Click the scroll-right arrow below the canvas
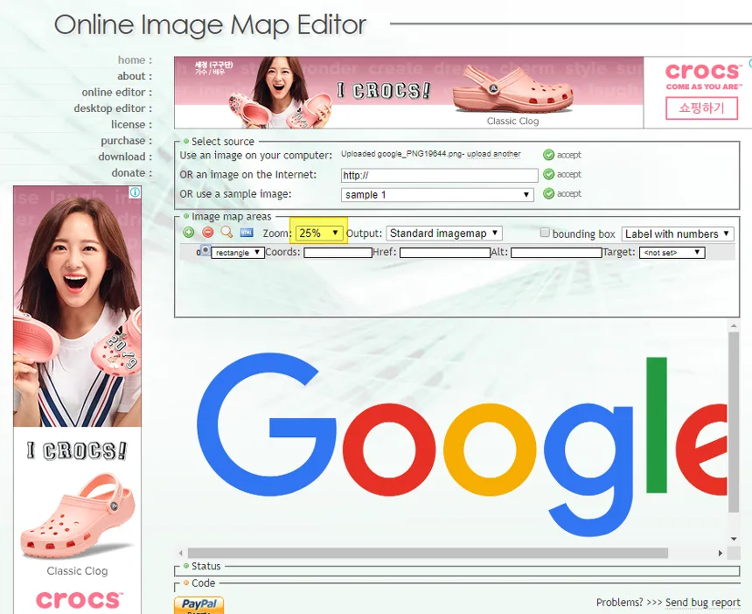The height and width of the screenshot is (614, 752). click(721, 553)
